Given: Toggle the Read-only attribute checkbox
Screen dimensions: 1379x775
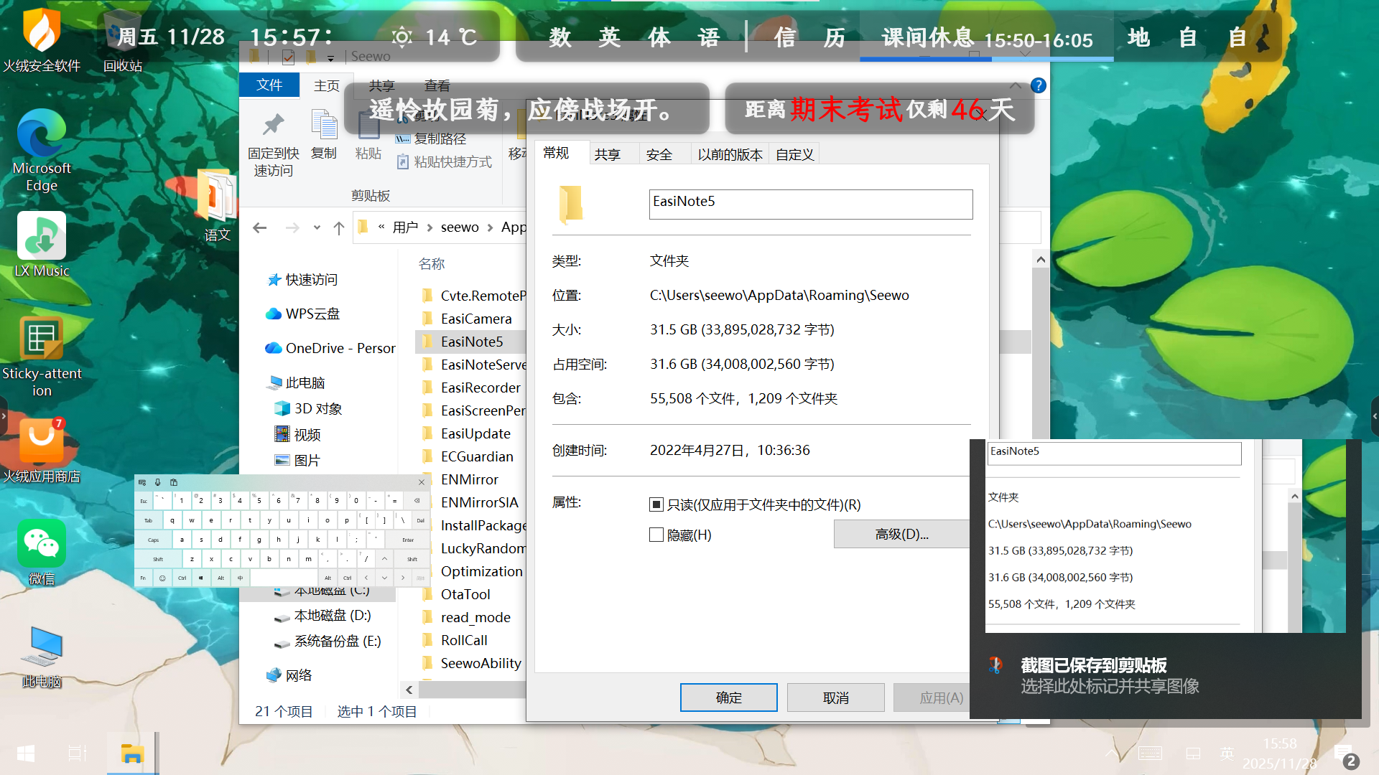Looking at the screenshot, I should (656, 504).
